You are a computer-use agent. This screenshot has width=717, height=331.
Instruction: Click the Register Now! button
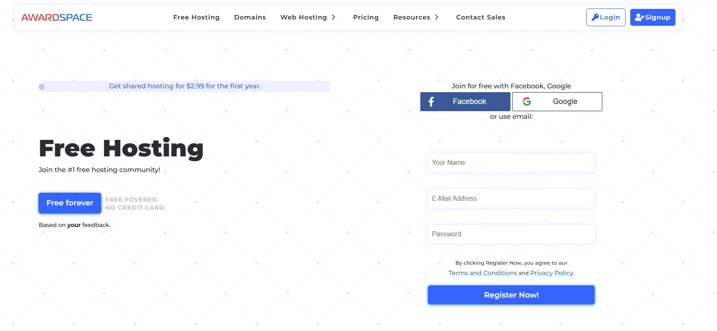coord(511,295)
